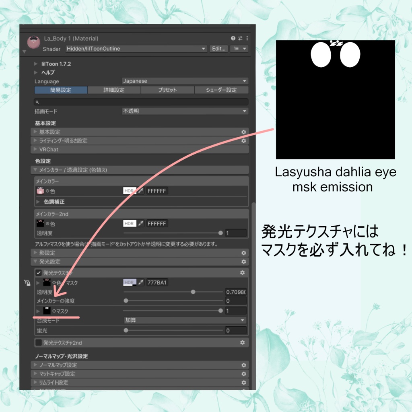
Task: Open the kebab menu on La_Body 1 material
Action: [247, 38]
